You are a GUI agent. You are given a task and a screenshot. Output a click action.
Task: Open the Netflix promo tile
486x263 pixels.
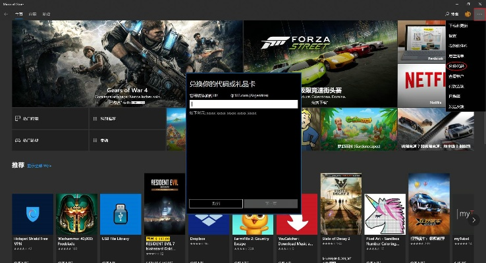click(421, 85)
